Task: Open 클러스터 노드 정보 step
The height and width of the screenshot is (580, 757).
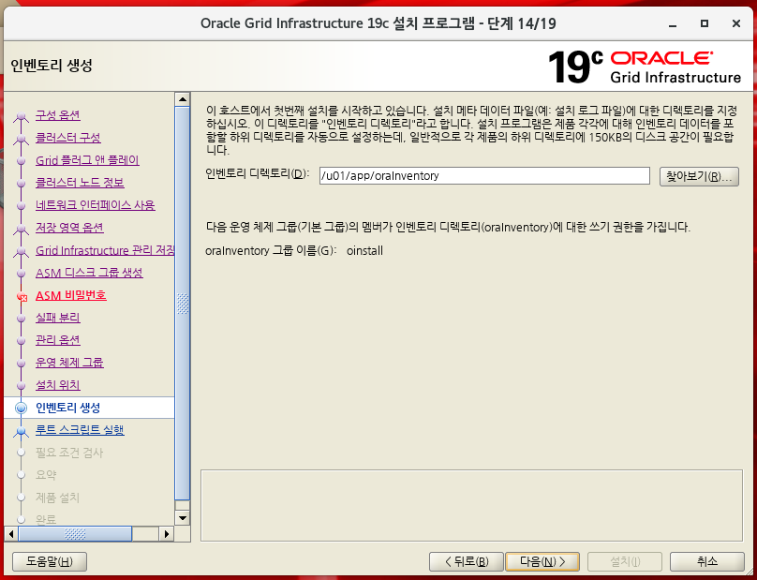Action: point(80,183)
